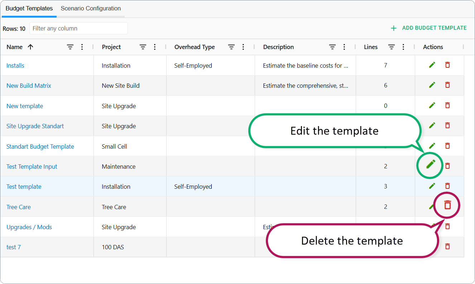Edit the Site Upgrade Standart template
Screen dimensions: 475x284
[x=432, y=125]
